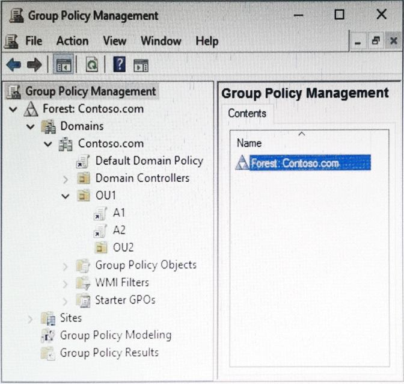Open the View menu

[x=114, y=41]
